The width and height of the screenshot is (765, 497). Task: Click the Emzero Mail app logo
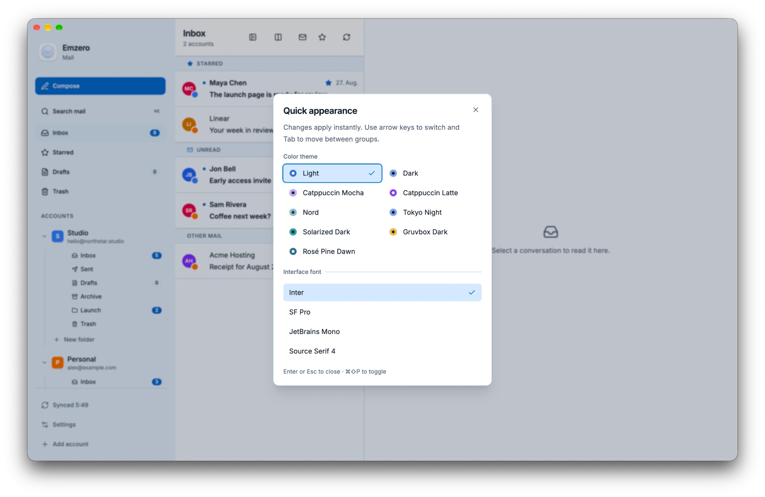[48, 52]
